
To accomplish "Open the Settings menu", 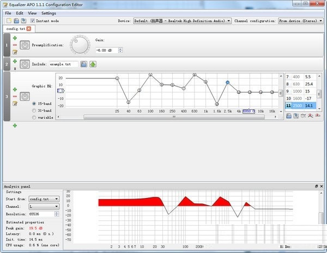I will pyautogui.click(x=49, y=13).
